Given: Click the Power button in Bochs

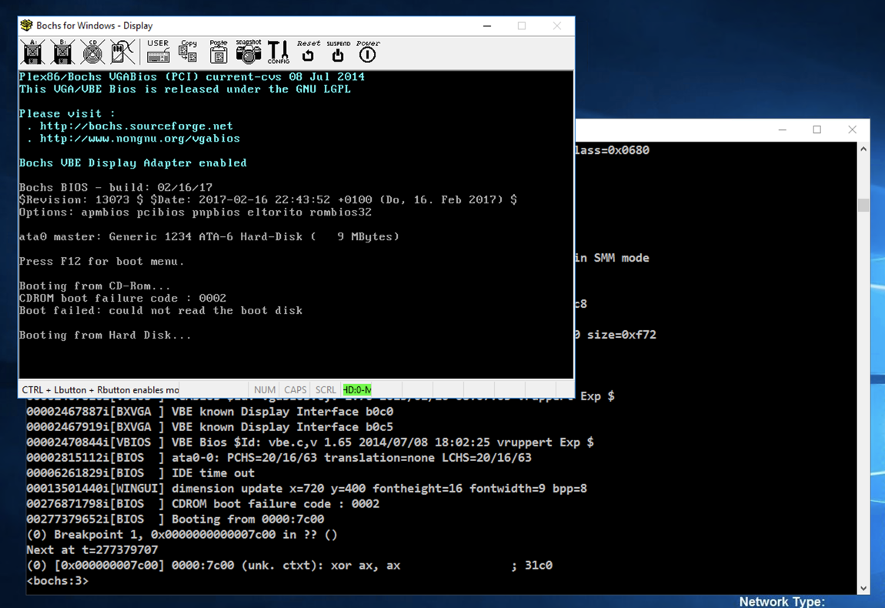Looking at the screenshot, I should (x=368, y=52).
